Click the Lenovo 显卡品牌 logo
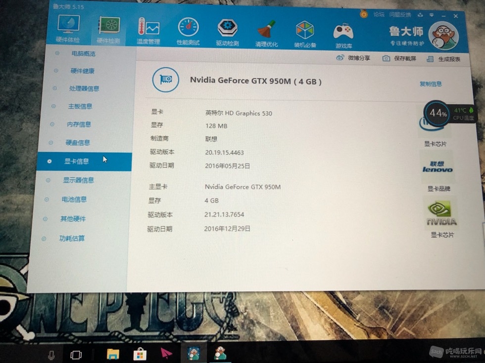485x363 pixels. click(437, 167)
